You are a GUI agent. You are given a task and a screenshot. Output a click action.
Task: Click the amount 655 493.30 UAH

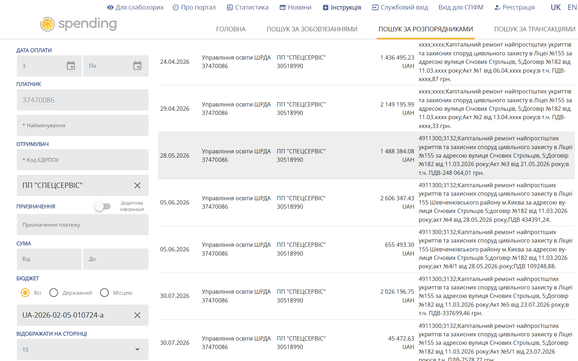[400, 249]
